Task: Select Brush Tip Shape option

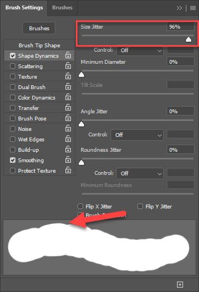Action: [39, 45]
